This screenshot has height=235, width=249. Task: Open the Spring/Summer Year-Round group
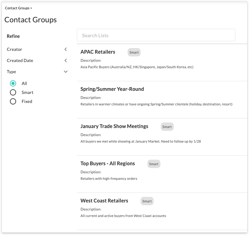pos(112,89)
